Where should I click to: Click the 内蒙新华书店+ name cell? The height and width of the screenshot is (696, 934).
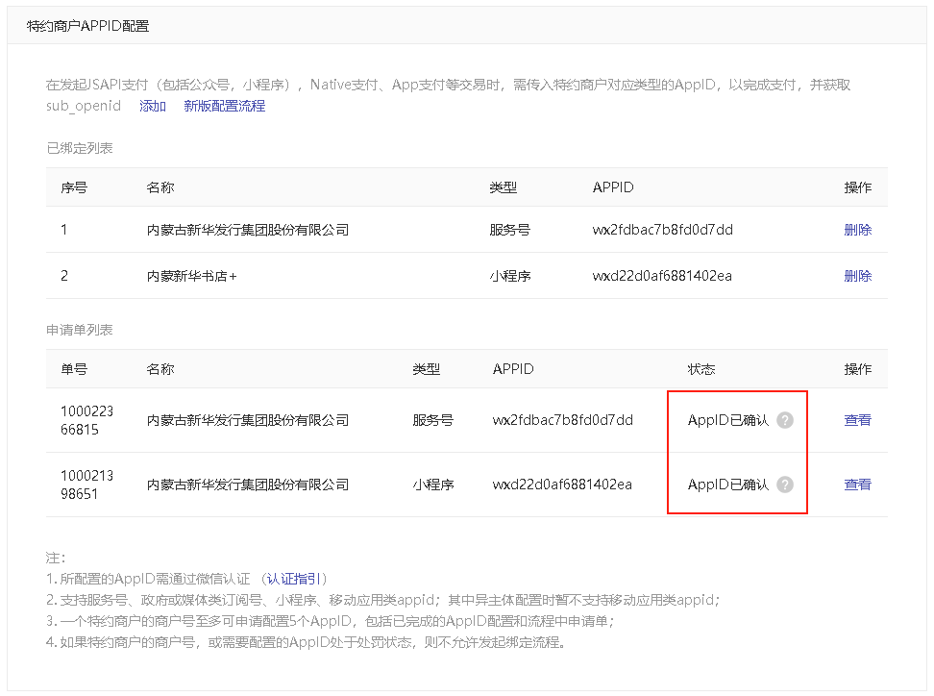191,276
